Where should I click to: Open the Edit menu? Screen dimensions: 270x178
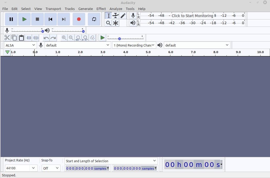click(x=14, y=9)
